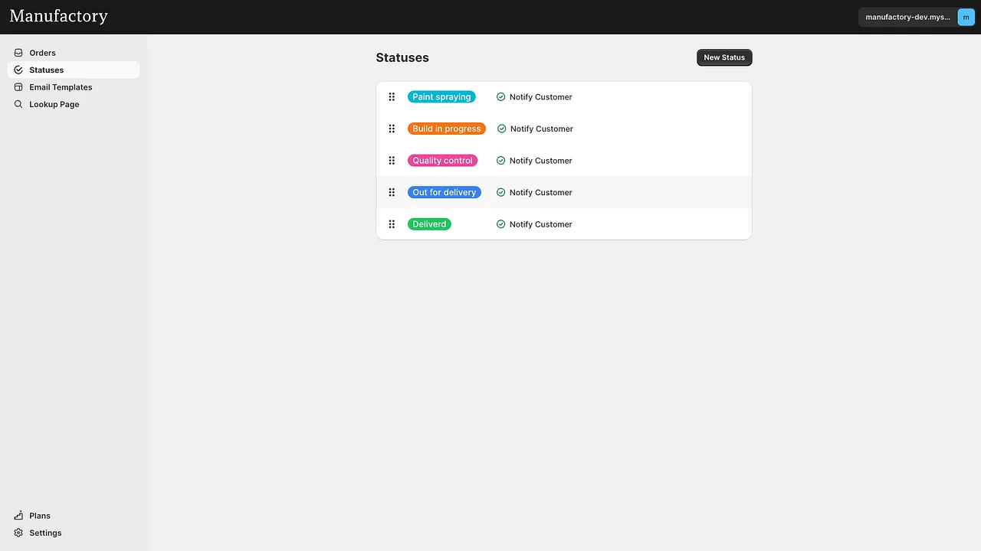
Task: Click the m avatar in the top bar
Action: point(966,17)
